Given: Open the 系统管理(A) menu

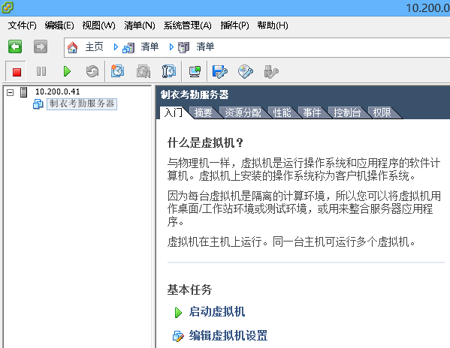Looking at the screenshot, I should [188, 25].
